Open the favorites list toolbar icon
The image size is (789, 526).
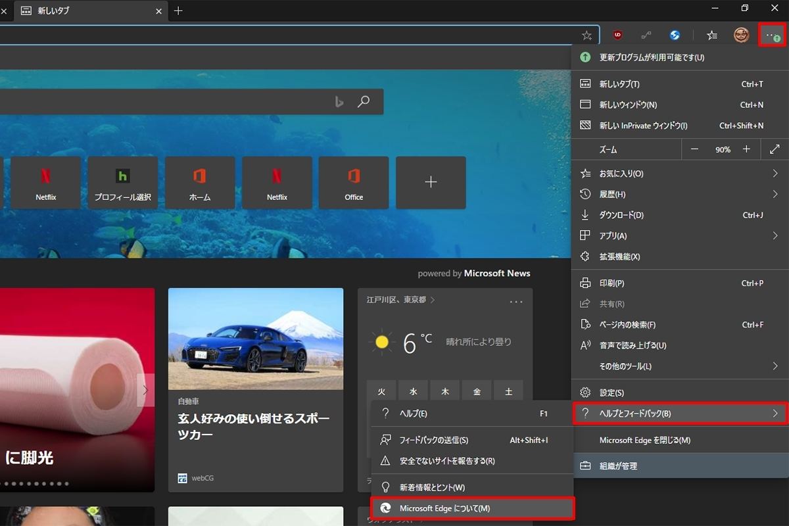(x=712, y=36)
